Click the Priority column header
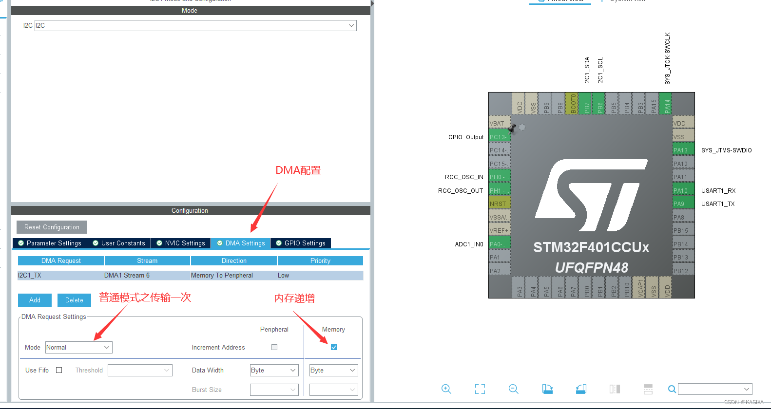The image size is (771, 409). pyautogui.click(x=320, y=260)
